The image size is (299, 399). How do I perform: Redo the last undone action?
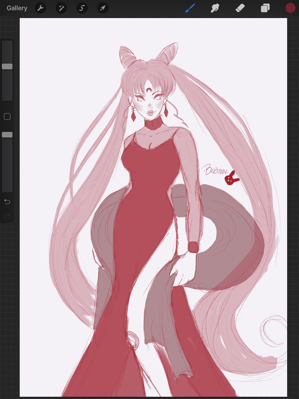(7, 216)
